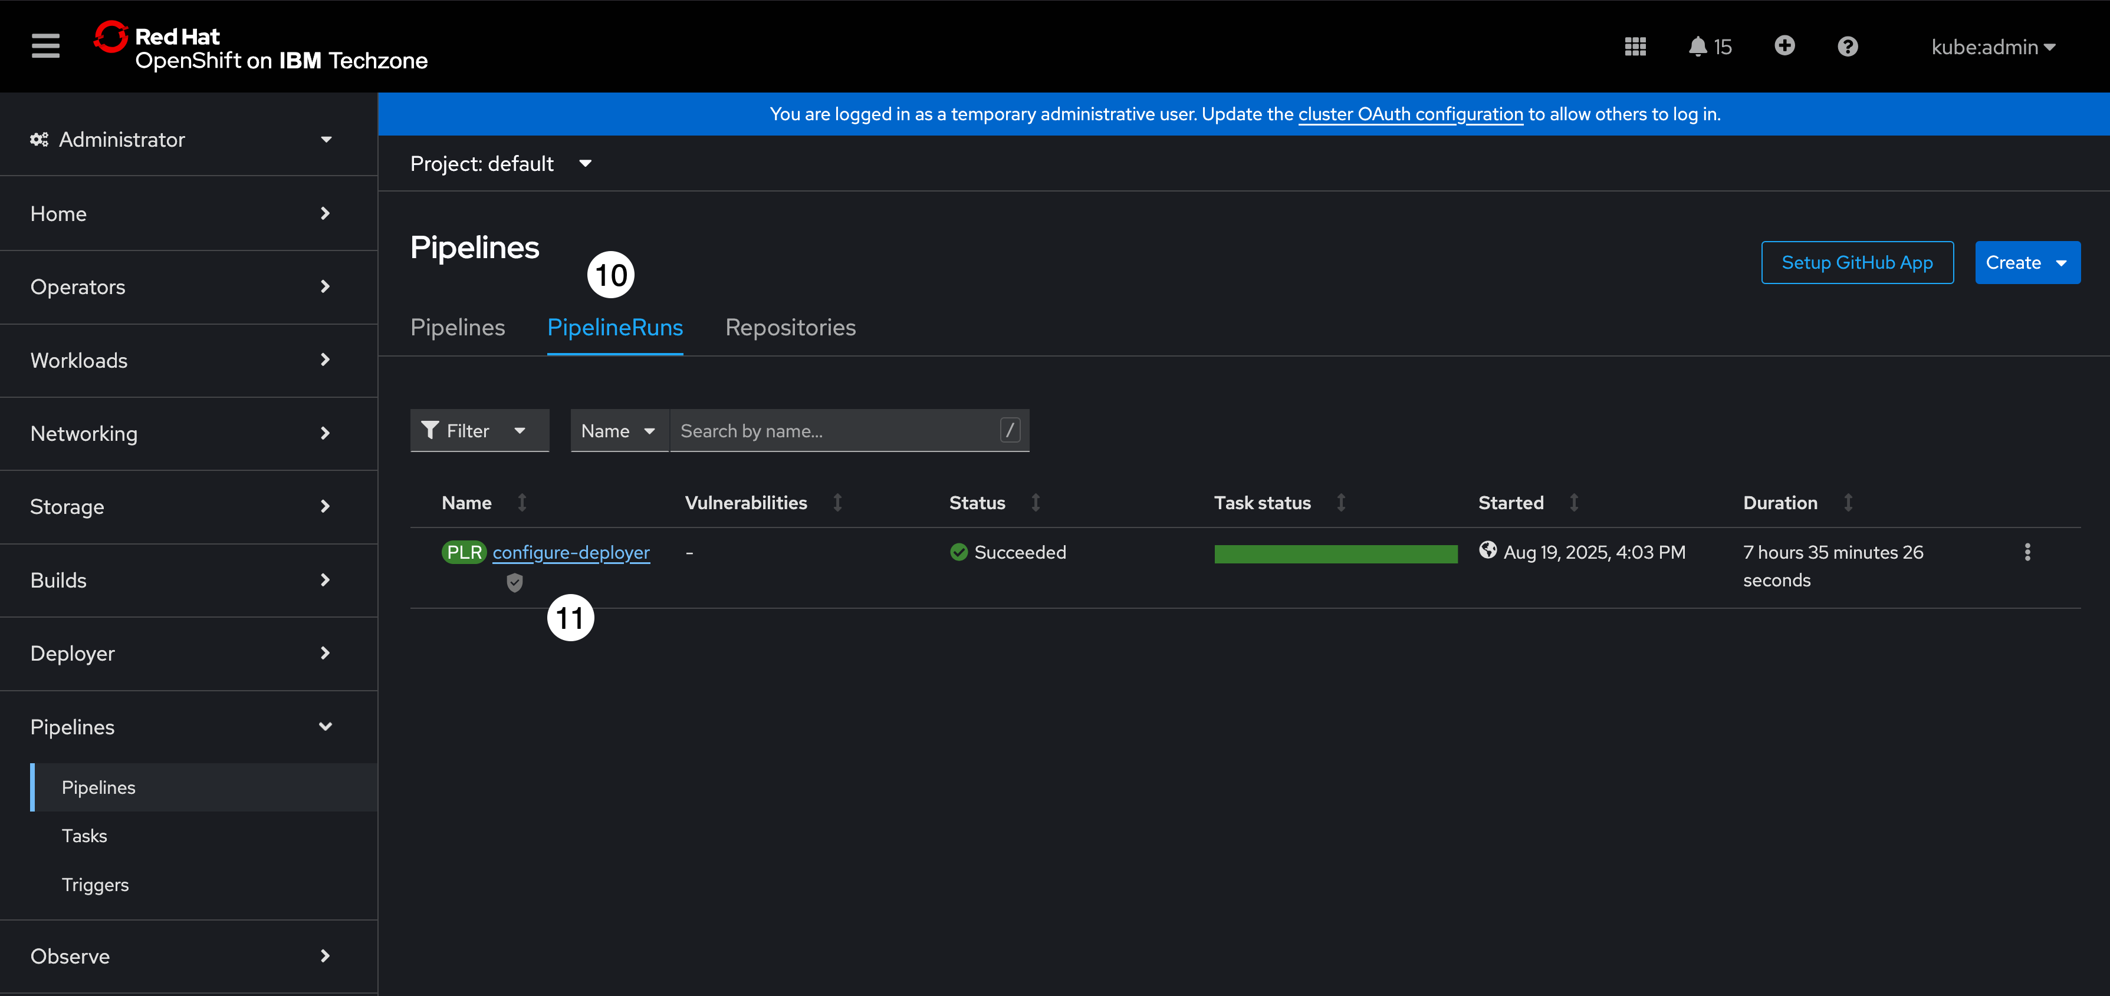Open the Name search type dropdown
The height and width of the screenshot is (996, 2110).
[x=619, y=430]
